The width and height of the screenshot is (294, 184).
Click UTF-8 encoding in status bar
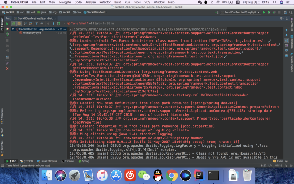click(279, 166)
